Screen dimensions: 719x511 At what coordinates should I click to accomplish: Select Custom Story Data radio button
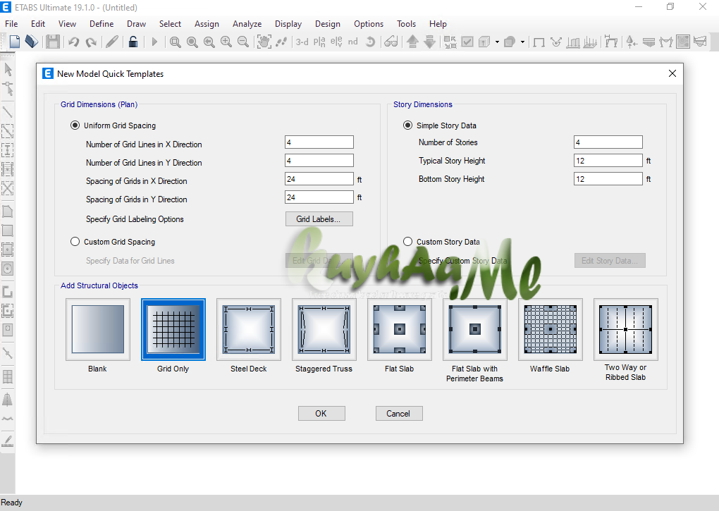pyautogui.click(x=407, y=241)
